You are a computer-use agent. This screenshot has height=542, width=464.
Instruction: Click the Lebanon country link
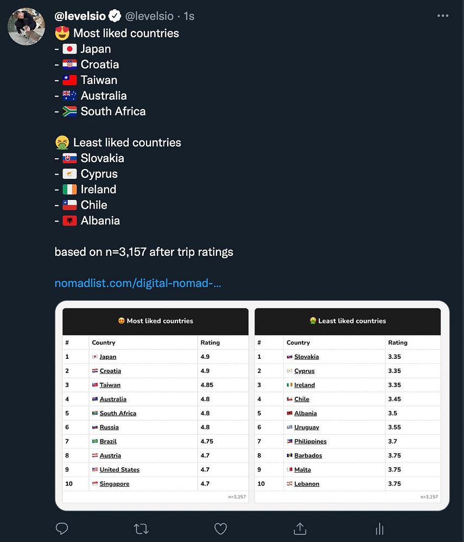(x=307, y=483)
